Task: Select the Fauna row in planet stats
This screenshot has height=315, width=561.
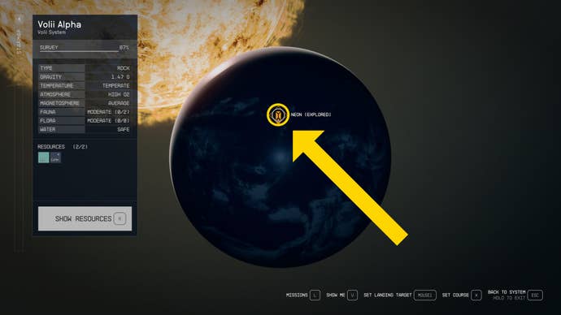Action: [x=85, y=112]
